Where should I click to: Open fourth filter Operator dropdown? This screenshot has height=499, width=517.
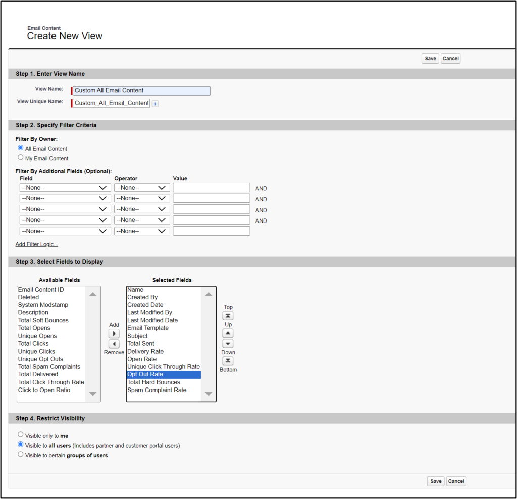coord(142,220)
